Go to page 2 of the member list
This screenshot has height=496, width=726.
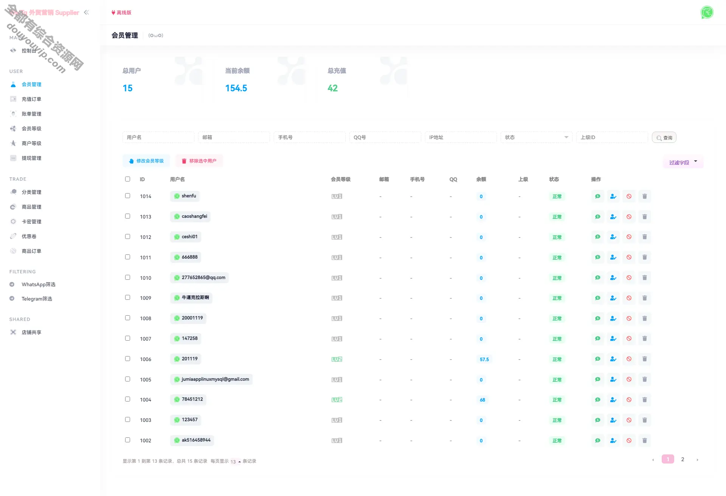click(683, 459)
